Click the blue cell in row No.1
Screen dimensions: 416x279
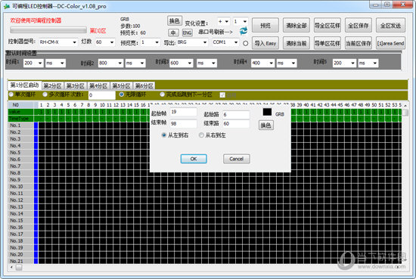pos(36,126)
